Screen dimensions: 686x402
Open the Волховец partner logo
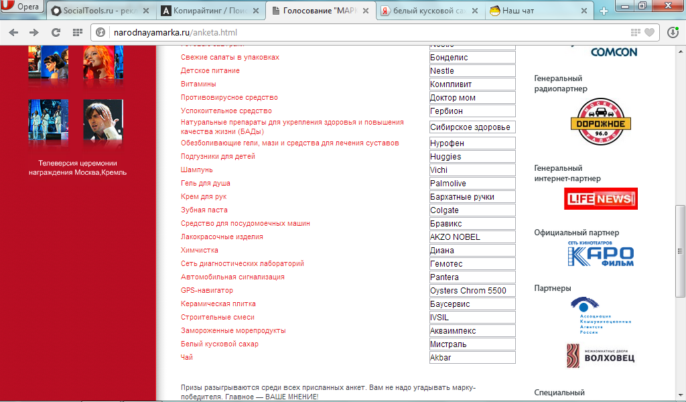click(x=600, y=355)
